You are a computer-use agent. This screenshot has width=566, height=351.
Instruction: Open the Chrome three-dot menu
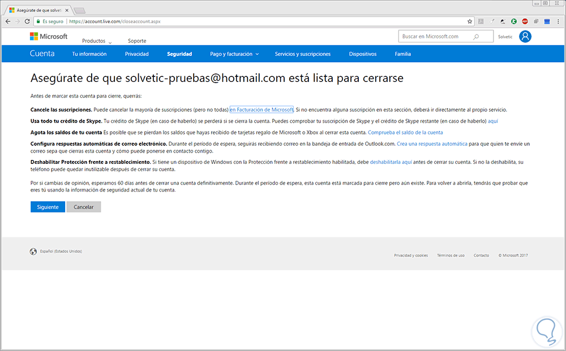[x=558, y=21]
